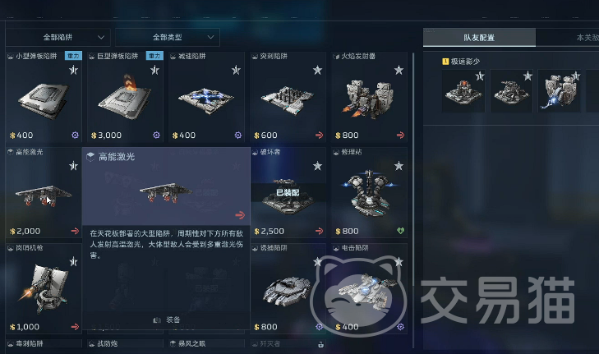Toggle favorite star on 小型弹板陷阱 card
The height and width of the screenshot is (354, 599).
coord(73,71)
